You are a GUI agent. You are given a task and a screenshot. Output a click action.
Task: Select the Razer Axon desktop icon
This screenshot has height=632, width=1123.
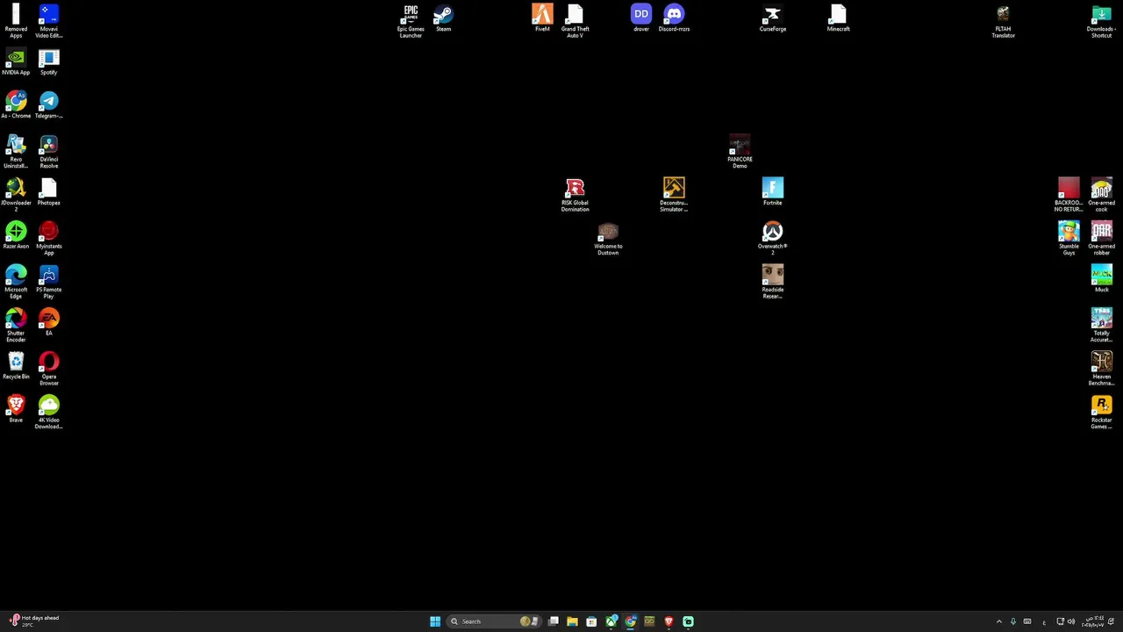[x=16, y=235]
